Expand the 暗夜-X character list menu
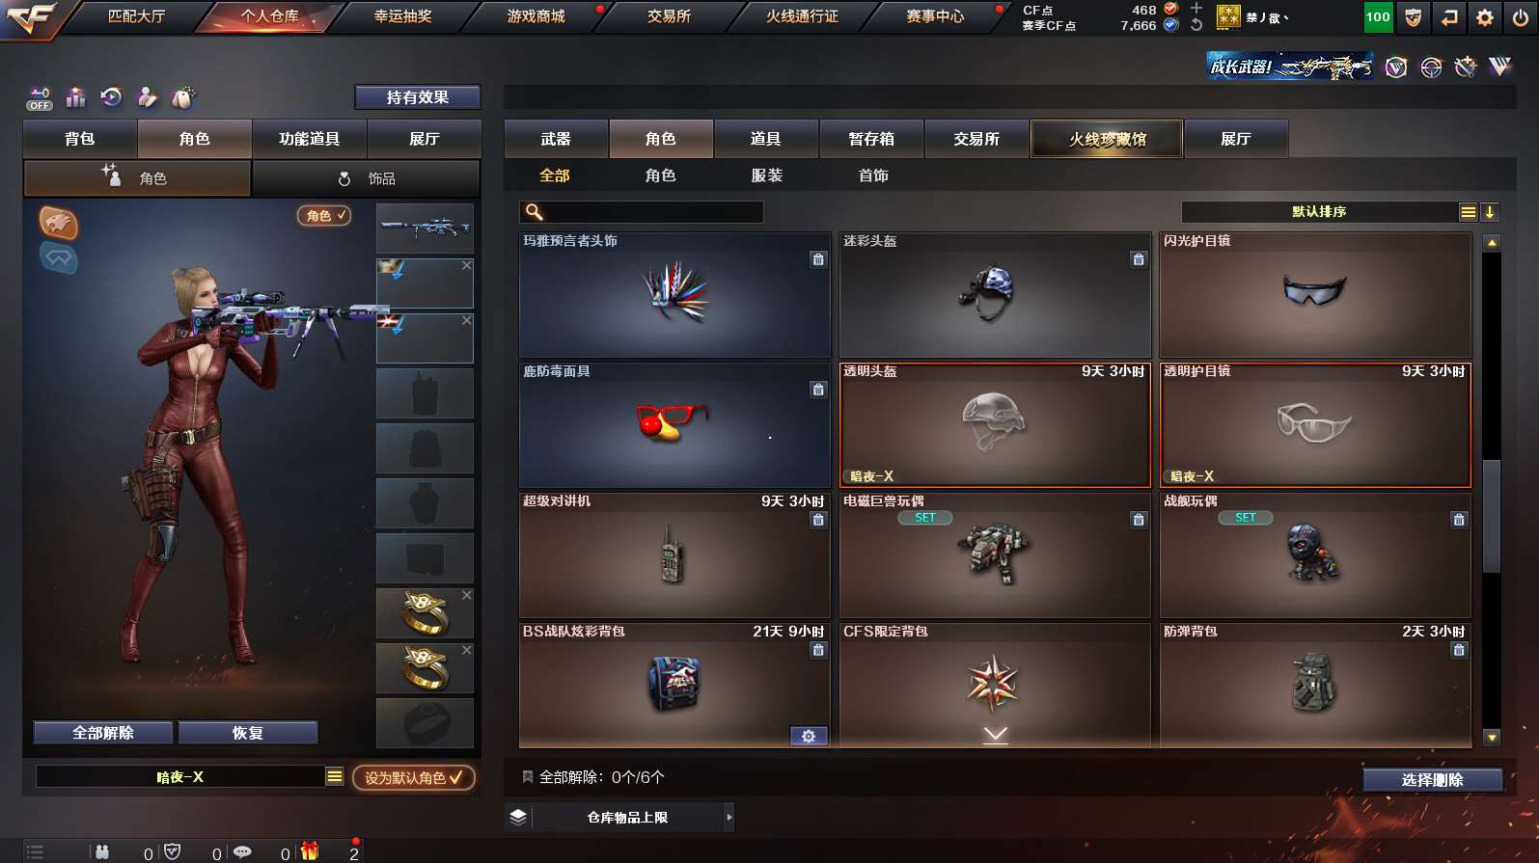 click(335, 777)
